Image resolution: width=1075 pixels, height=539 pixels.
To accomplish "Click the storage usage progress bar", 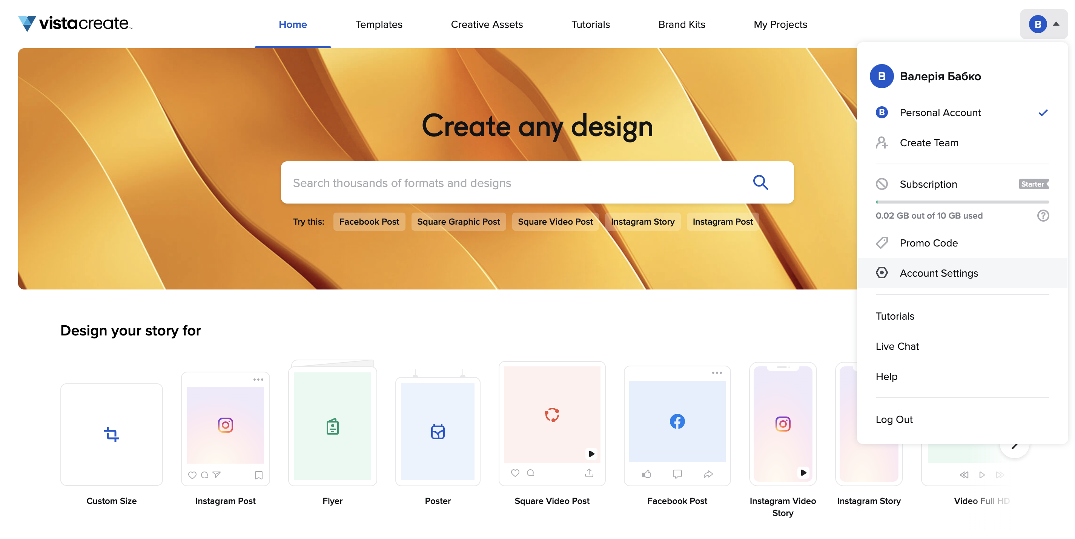I will coord(962,202).
